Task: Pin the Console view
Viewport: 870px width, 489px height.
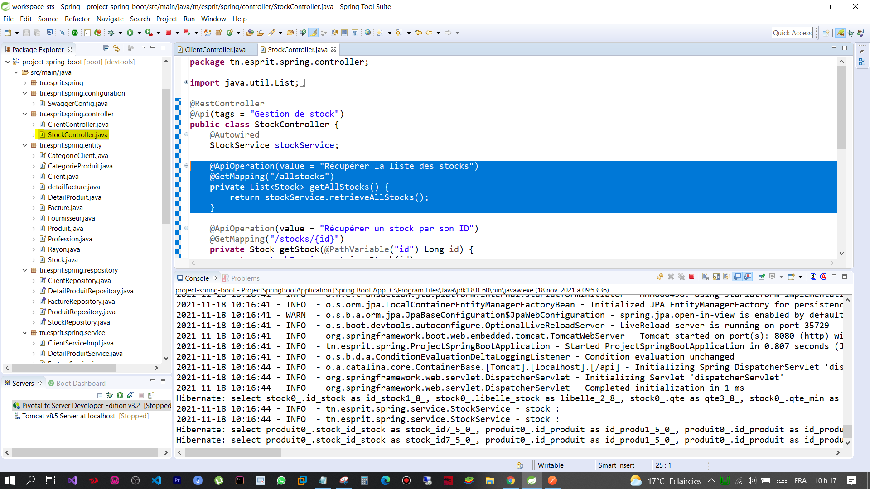Action: pyautogui.click(x=762, y=277)
